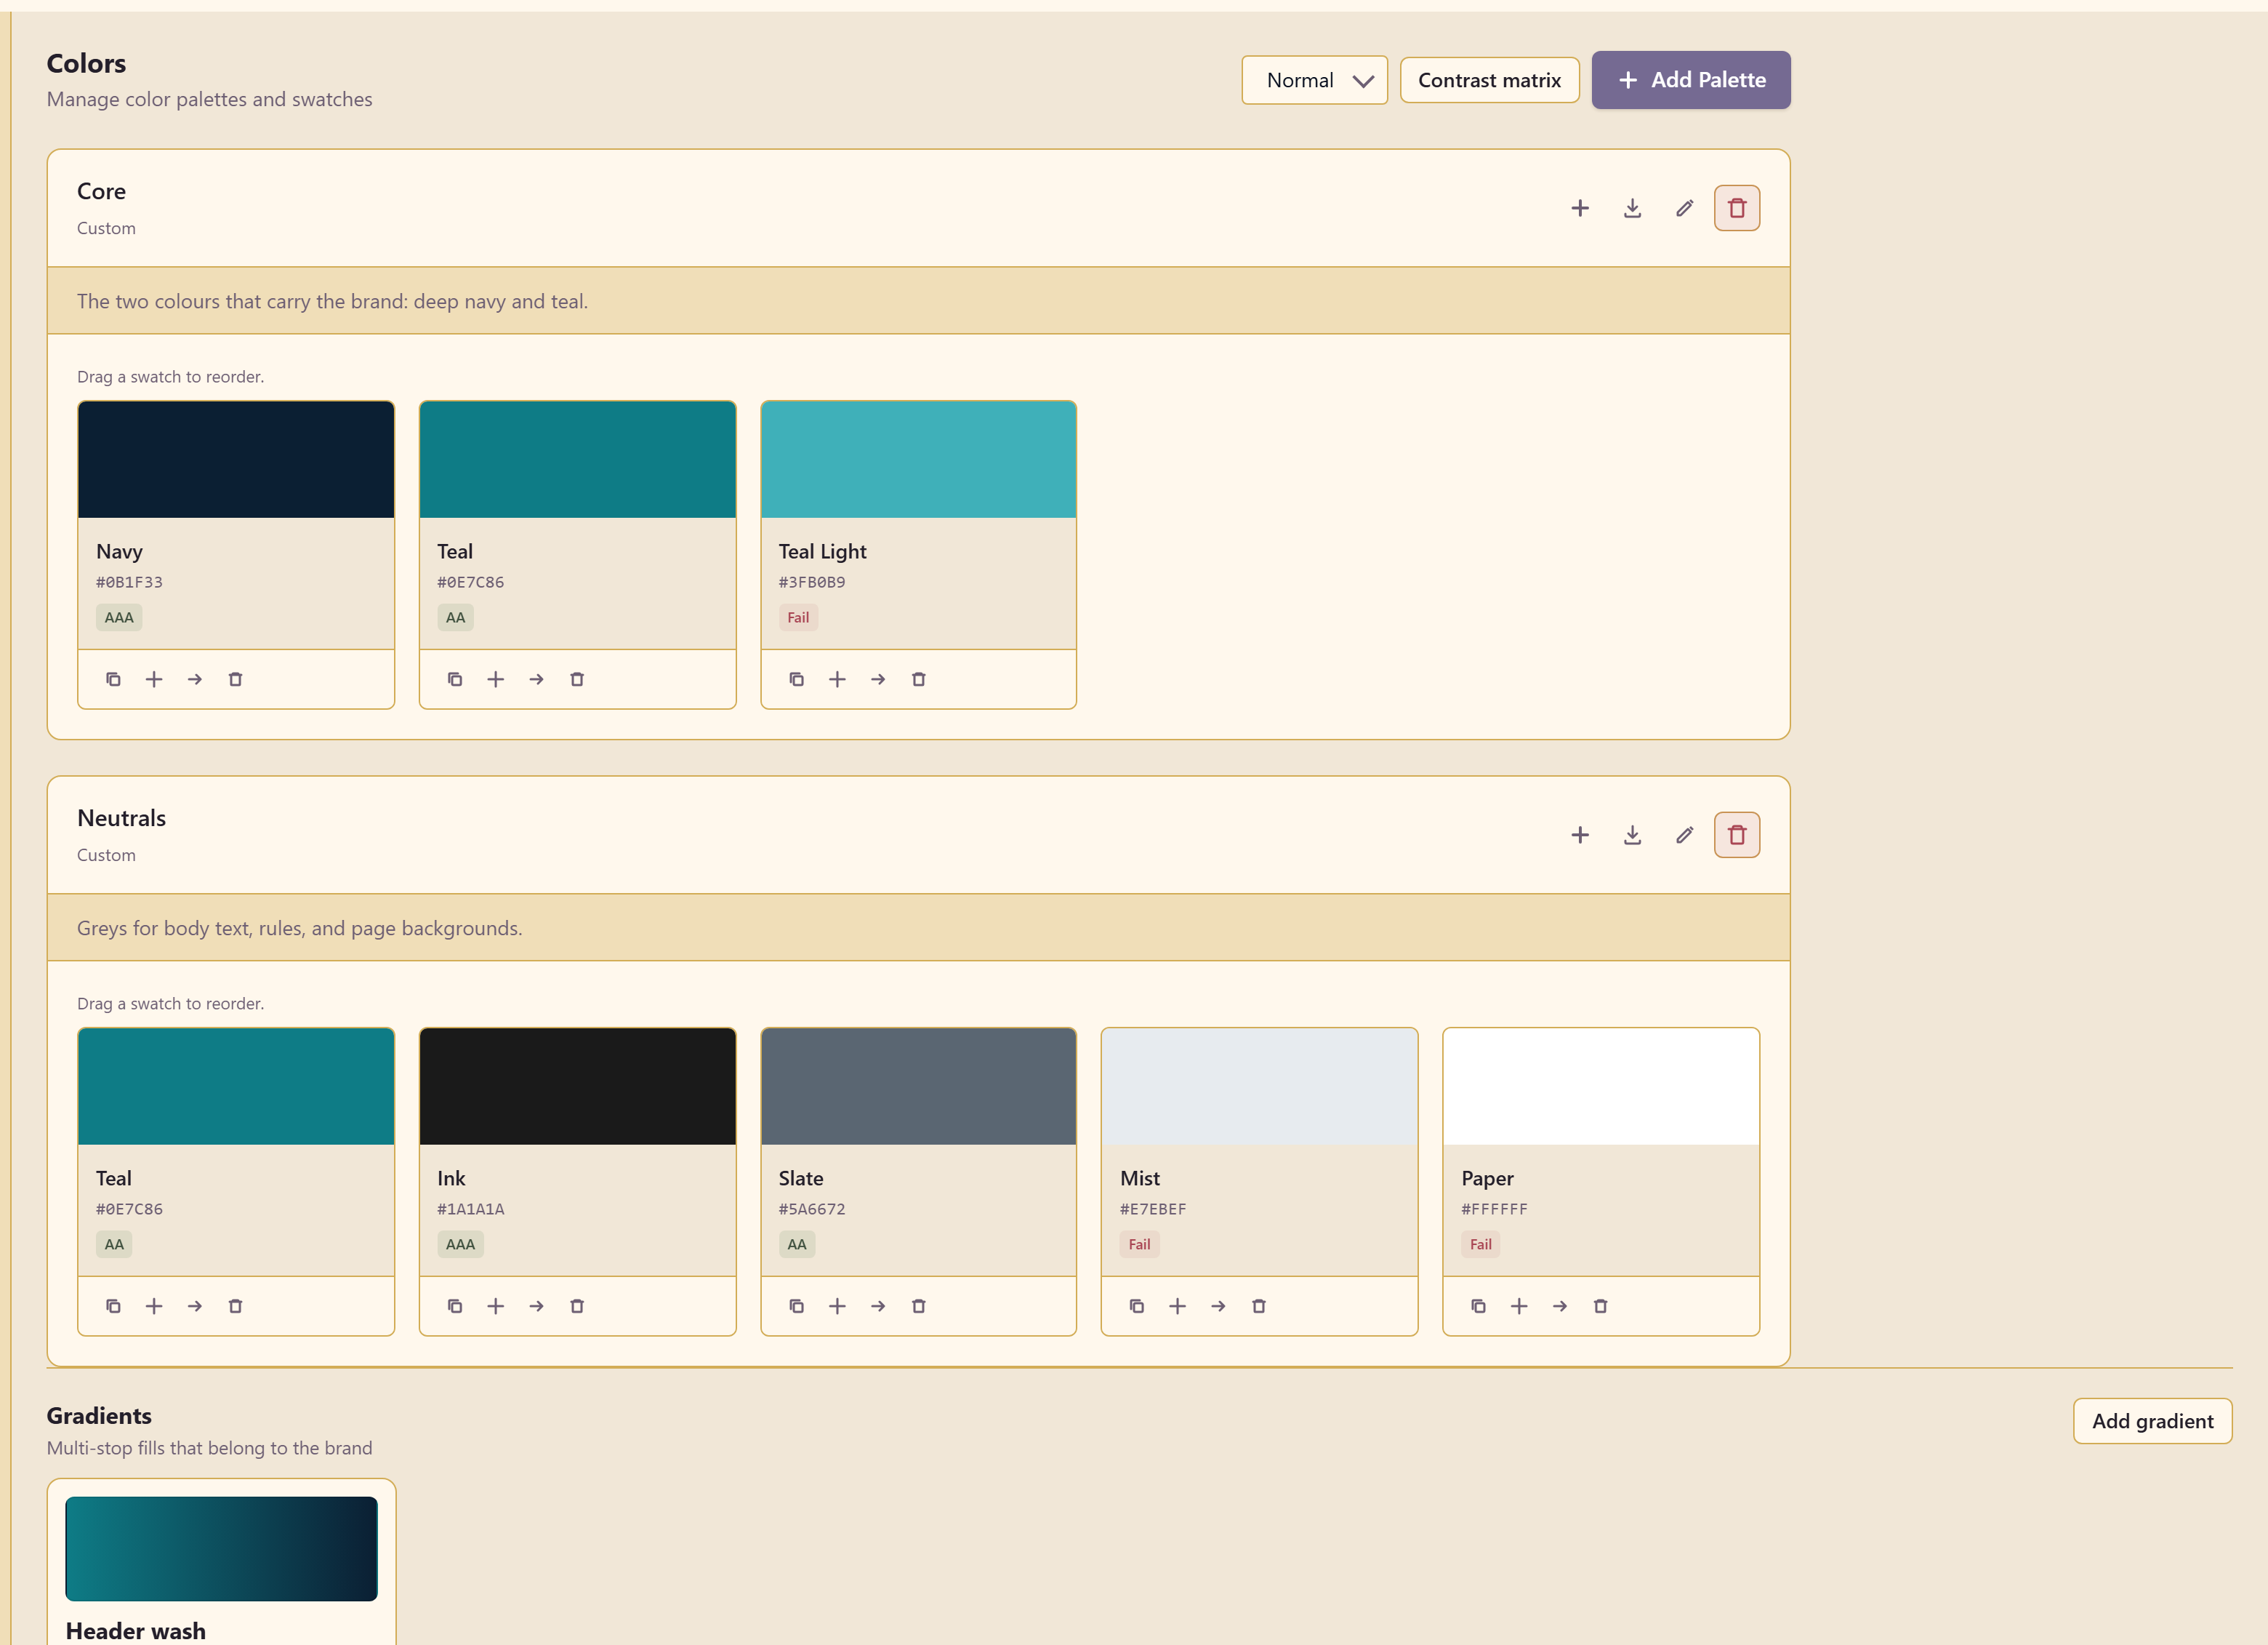Select the Slate color block
Screen dimensions: 2268x1645
(919, 1086)
